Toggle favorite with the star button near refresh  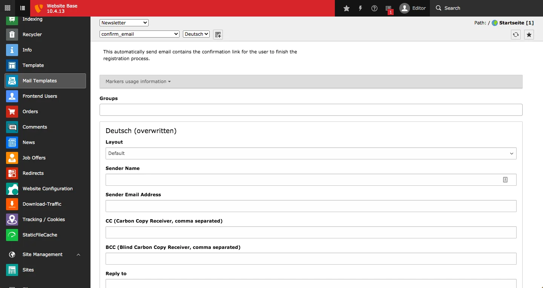click(x=529, y=35)
